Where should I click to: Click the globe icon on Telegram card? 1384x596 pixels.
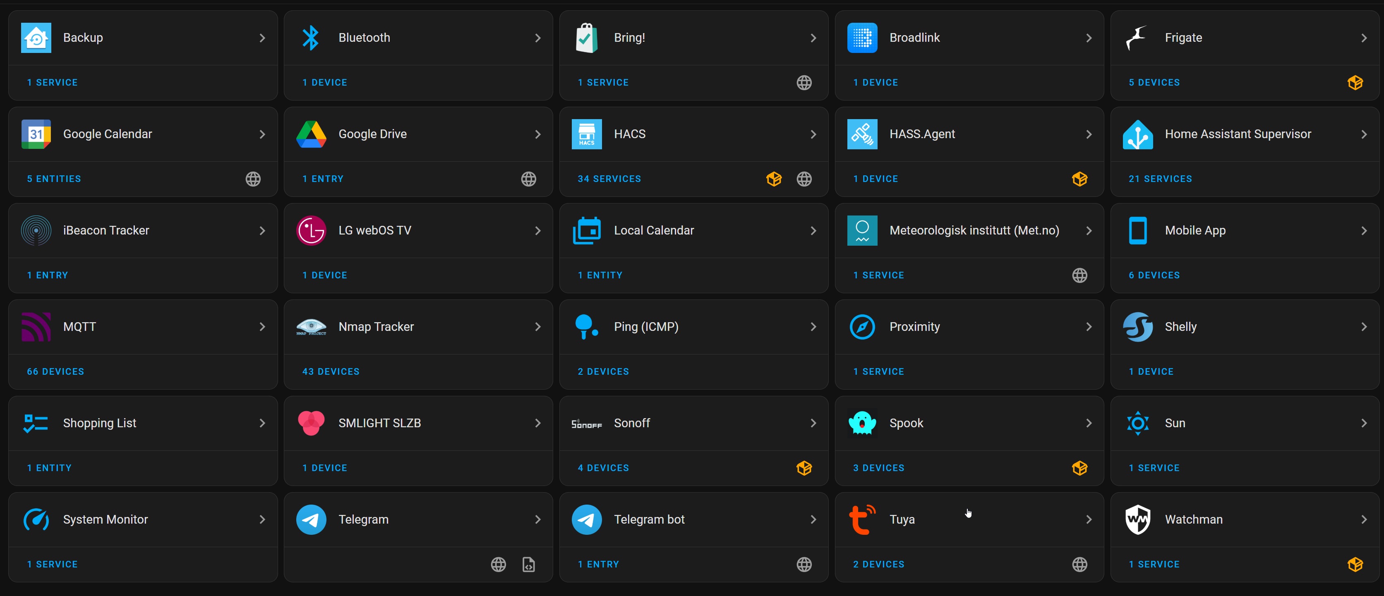pyautogui.click(x=499, y=564)
